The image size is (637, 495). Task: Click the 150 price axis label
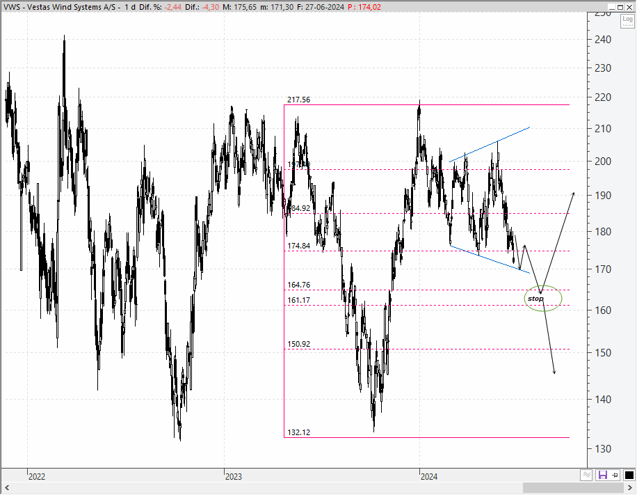[603, 353]
